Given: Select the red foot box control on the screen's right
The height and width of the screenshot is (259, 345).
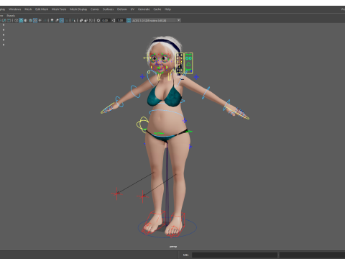Looking at the screenshot, I should click(175, 224).
